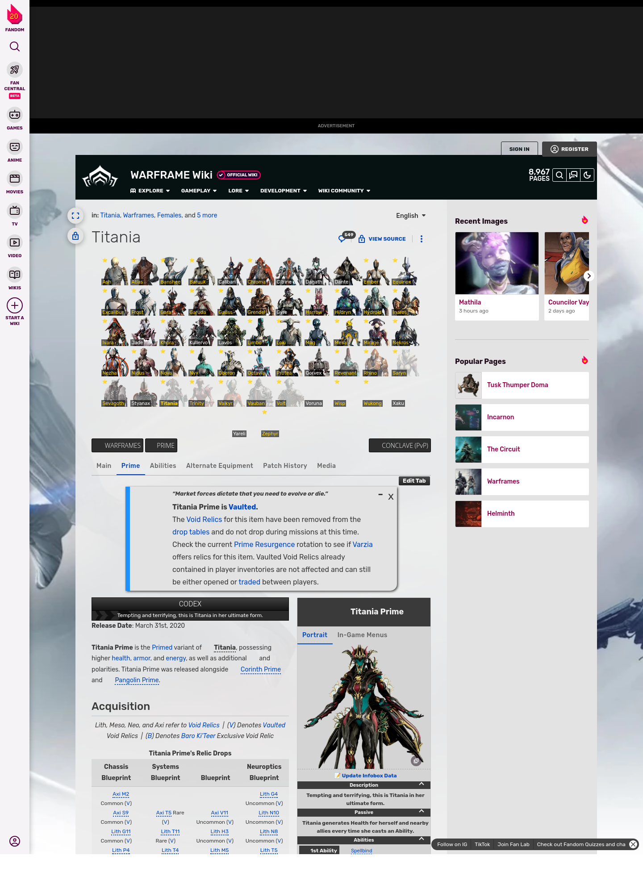Image resolution: width=643 pixels, height=893 pixels.
Task: Toggle dark theme with the moon icon
Action: [587, 175]
